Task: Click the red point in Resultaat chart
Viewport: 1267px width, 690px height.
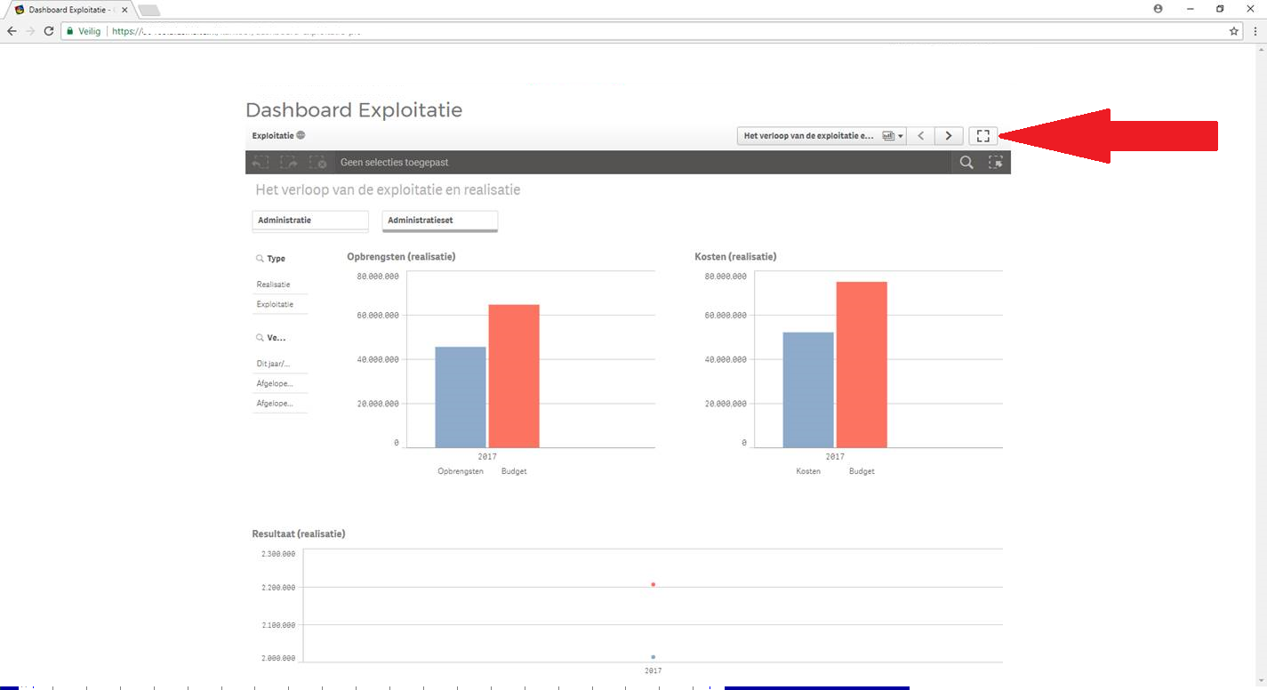Action: [x=654, y=584]
